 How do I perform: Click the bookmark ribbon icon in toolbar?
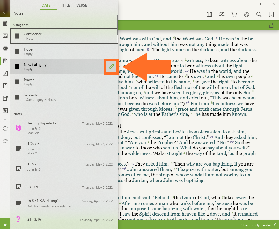(x=271, y=14)
